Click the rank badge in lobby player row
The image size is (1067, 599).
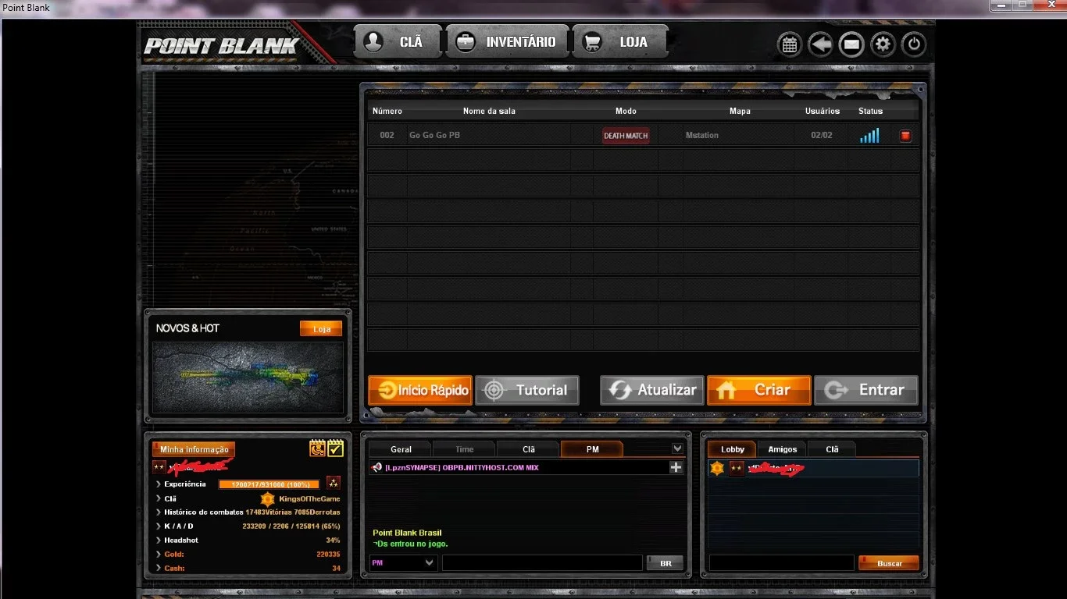click(x=737, y=468)
